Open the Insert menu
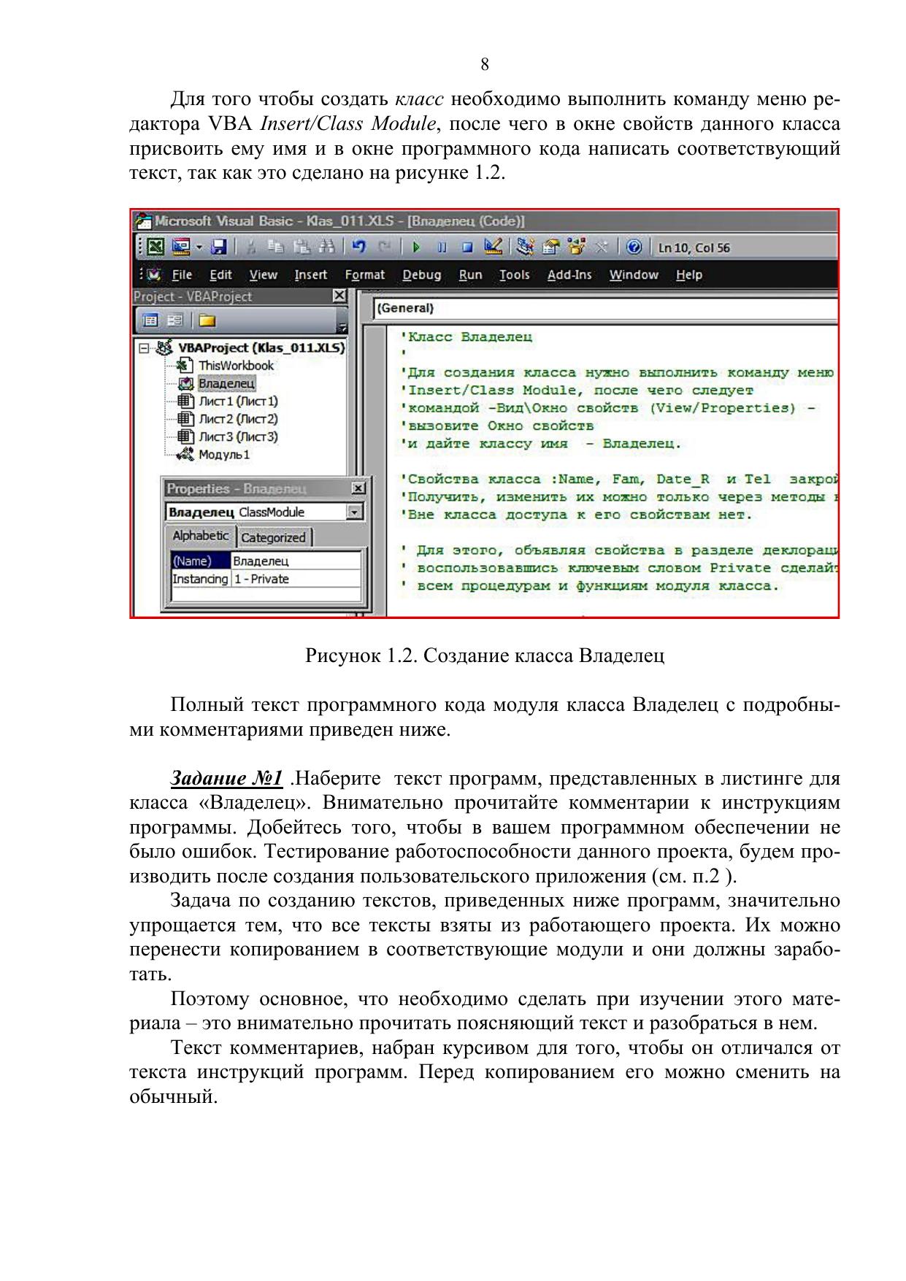This screenshot has width=906, height=1281. coord(310,275)
